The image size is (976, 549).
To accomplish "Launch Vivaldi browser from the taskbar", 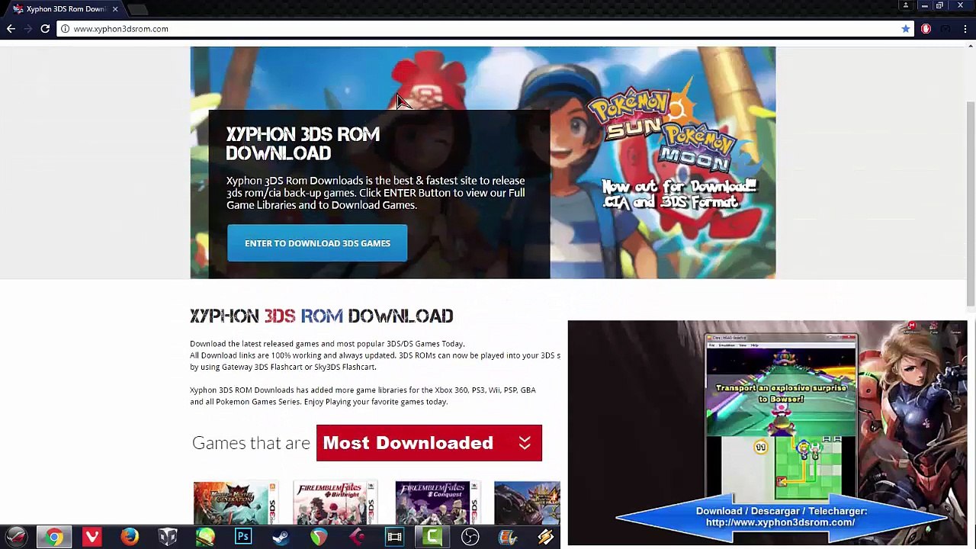I will (92, 538).
